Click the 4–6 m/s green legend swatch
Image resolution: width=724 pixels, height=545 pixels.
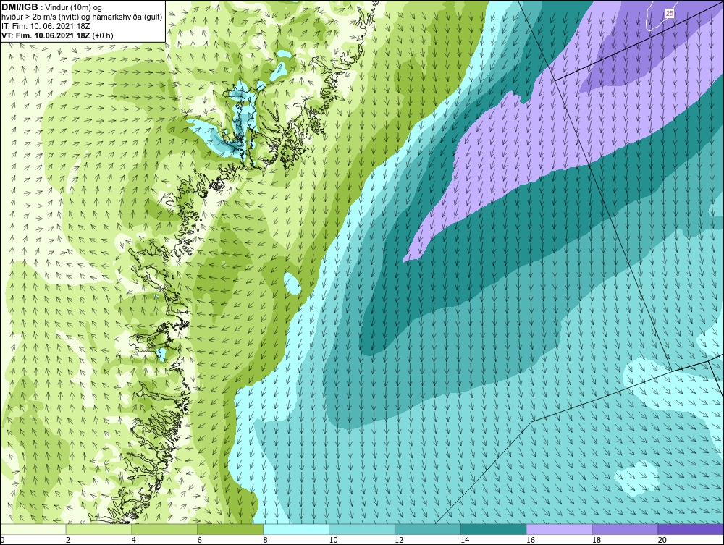164,529
